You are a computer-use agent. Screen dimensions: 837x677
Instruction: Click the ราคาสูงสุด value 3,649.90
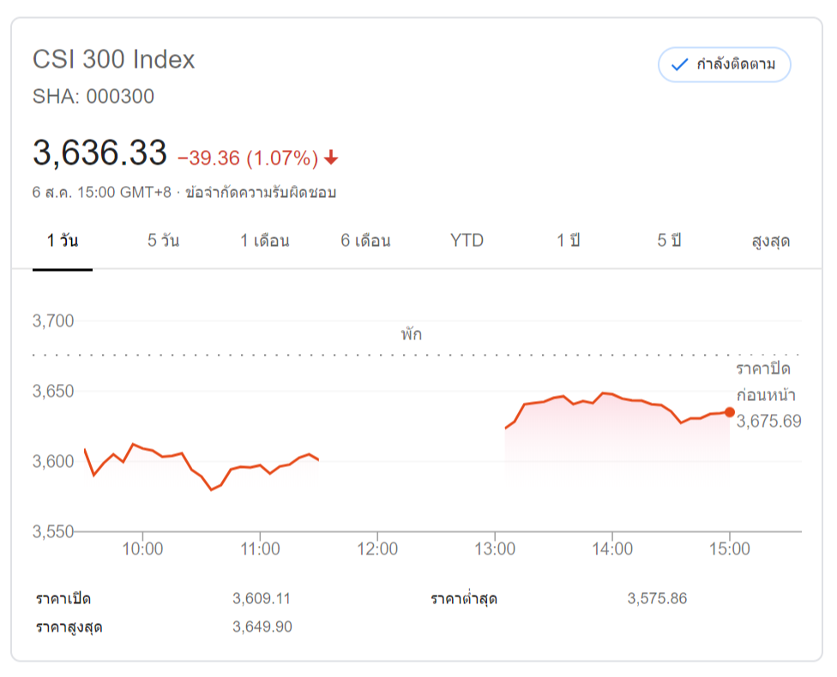[262, 627]
